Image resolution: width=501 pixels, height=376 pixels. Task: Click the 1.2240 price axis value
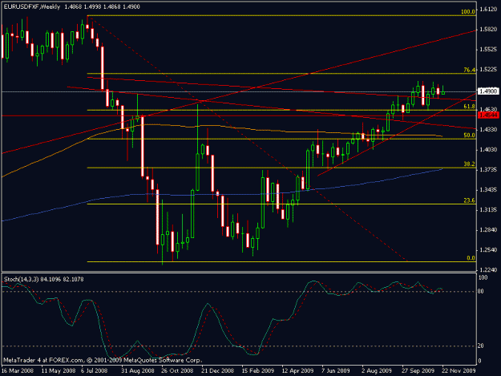488,270
